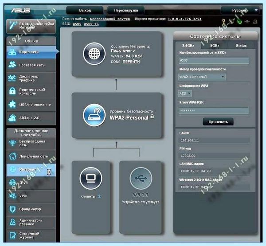Click WAN IP value 94.8.8.23
Screen dimensions: 266x246
[134, 56]
